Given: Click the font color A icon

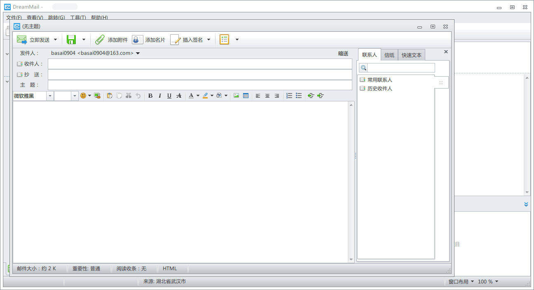Looking at the screenshot, I should (x=191, y=96).
